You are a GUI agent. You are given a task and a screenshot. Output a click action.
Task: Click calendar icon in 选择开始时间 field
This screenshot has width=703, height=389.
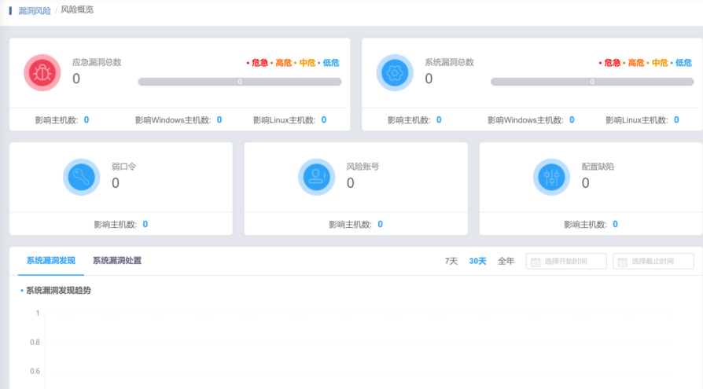click(x=535, y=262)
